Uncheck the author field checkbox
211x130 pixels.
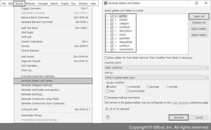pyautogui.click(x=112, y=16)
